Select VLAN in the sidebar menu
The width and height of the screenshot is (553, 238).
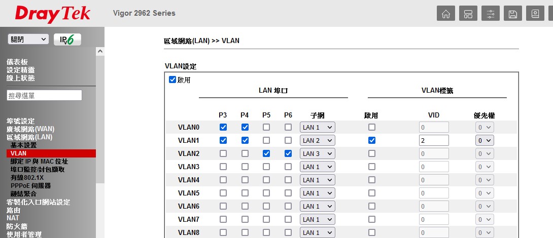[18, 153]
